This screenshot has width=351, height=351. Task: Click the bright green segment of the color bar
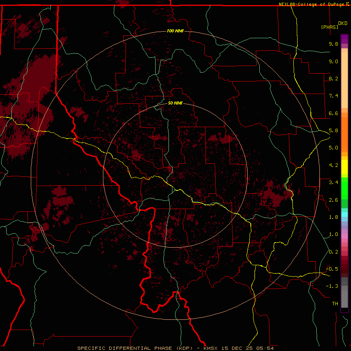click(344, 188)
